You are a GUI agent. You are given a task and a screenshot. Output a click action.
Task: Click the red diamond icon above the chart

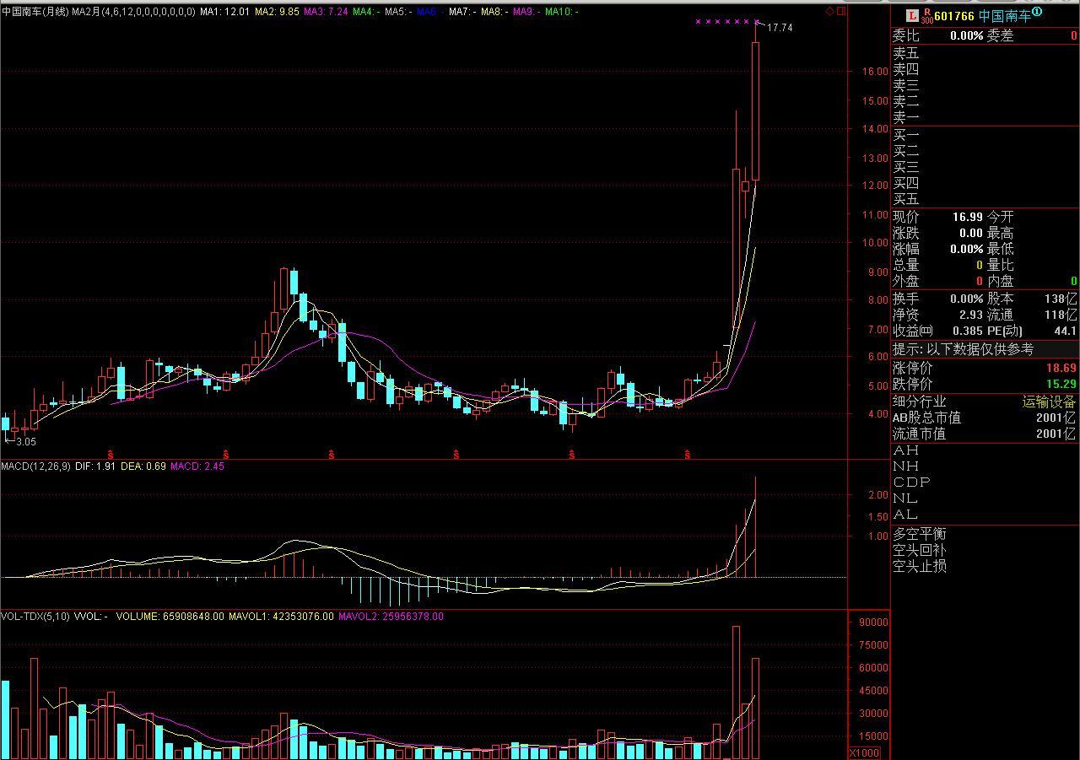coord(829,12)
